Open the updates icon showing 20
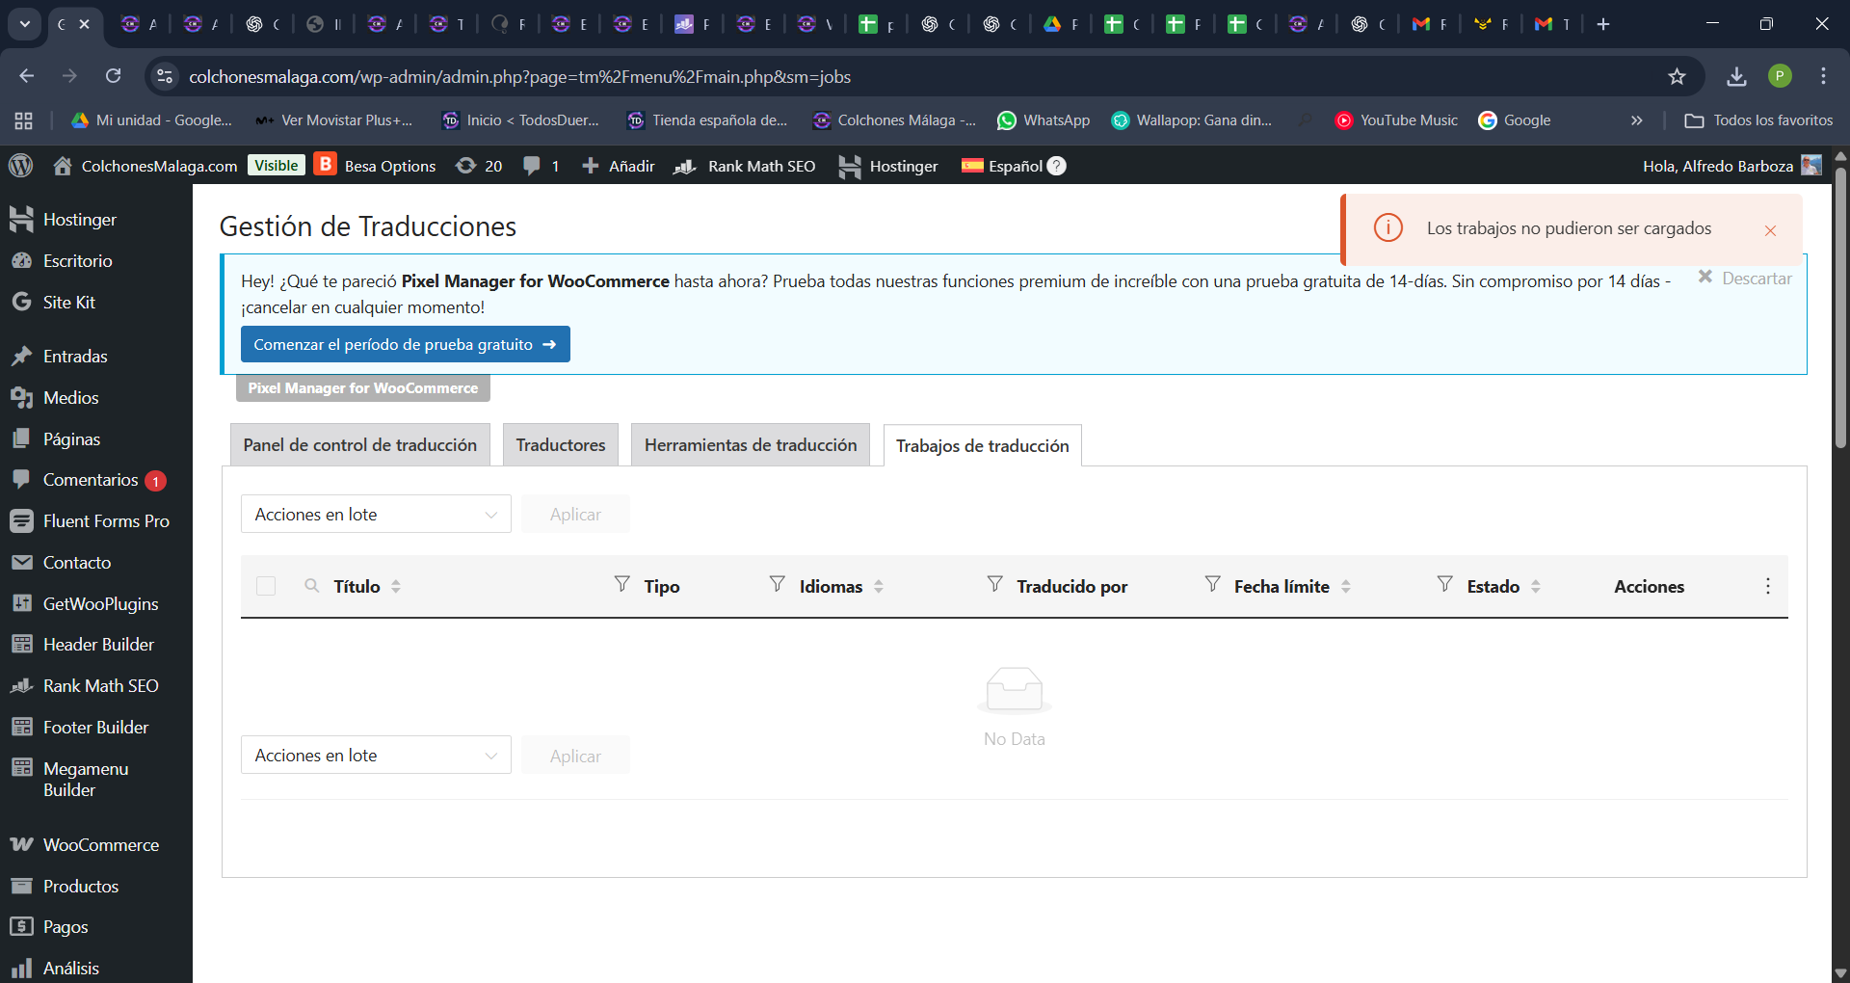The image size is (1850, 983). (x=479, y=166)
